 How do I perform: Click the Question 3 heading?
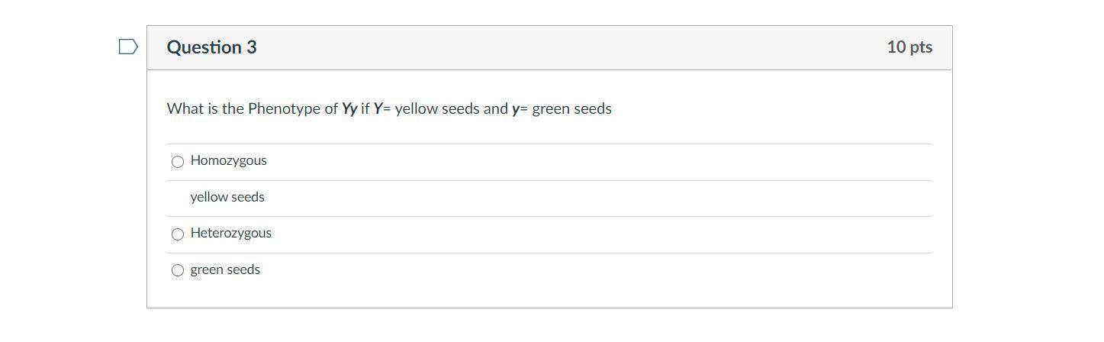[x=211, y=47]
